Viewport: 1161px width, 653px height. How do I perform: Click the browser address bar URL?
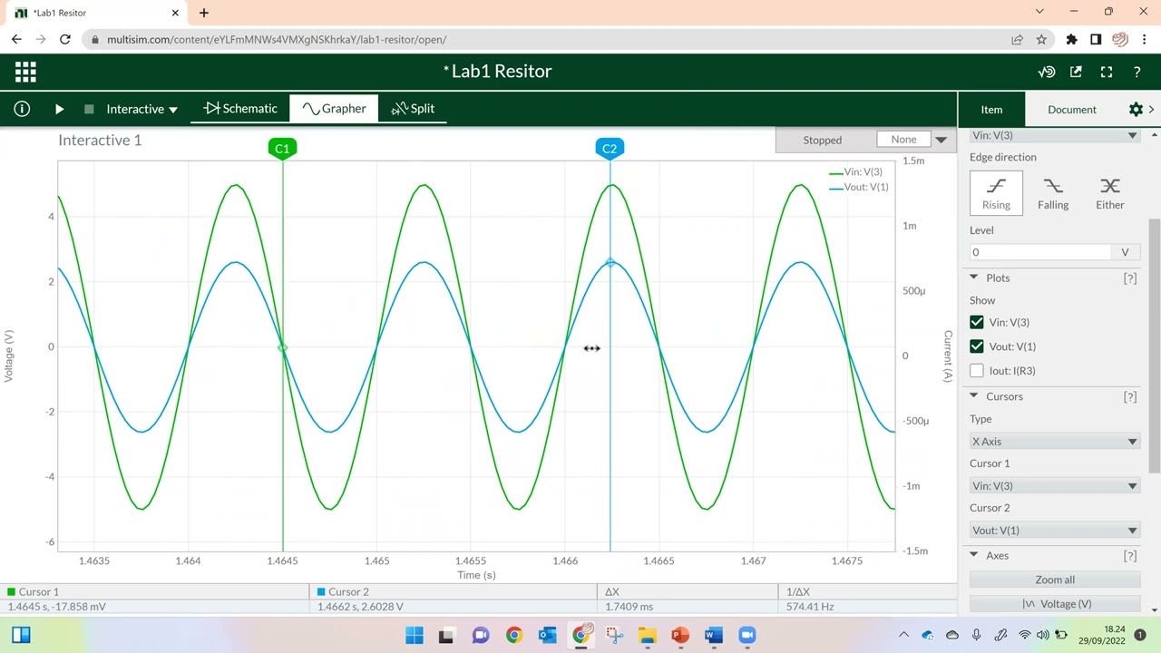(276, 40)
